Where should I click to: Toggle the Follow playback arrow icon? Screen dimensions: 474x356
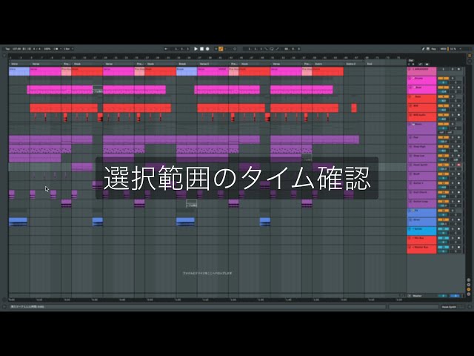(x=166, y=49)
